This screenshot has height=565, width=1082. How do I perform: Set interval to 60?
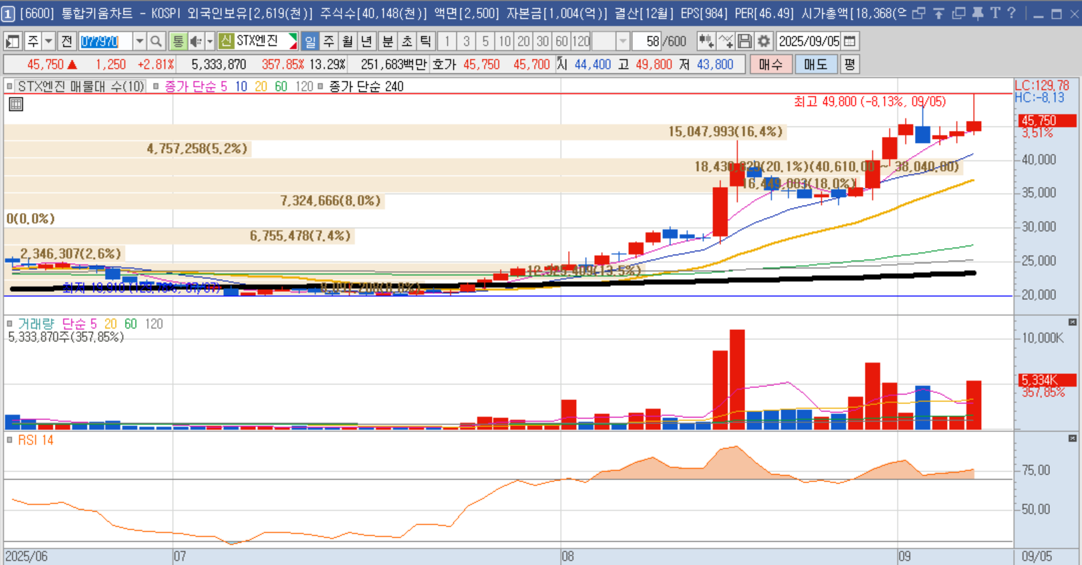pos(561,41)
